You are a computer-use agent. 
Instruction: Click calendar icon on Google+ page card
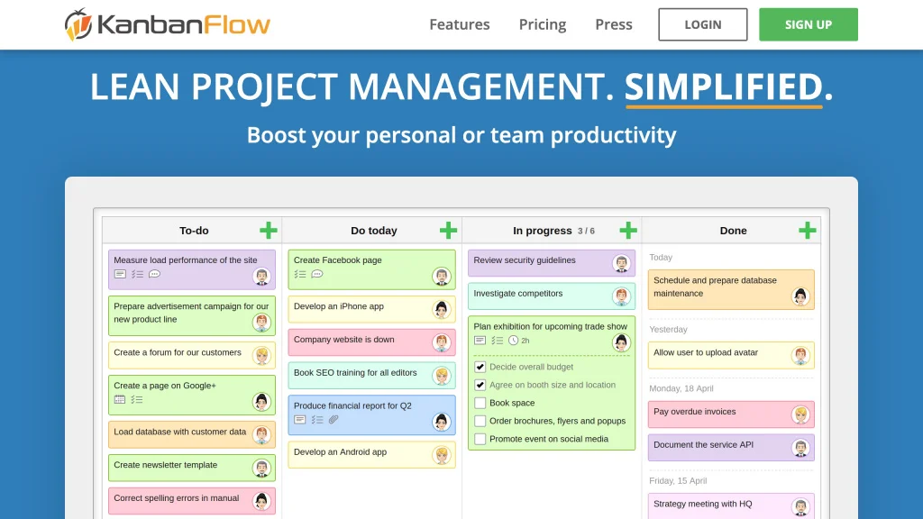(120, 399)
